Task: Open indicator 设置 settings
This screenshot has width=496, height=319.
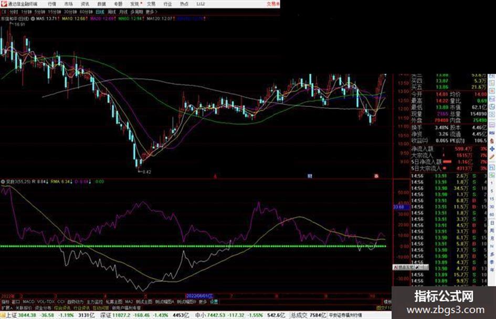Action: coord(214,302)
